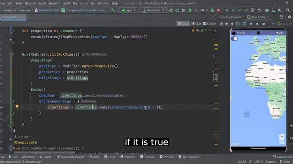Click emulator rotate left icon
The height and width of the screenshot is (164, 293).
(x=238, y=24)
